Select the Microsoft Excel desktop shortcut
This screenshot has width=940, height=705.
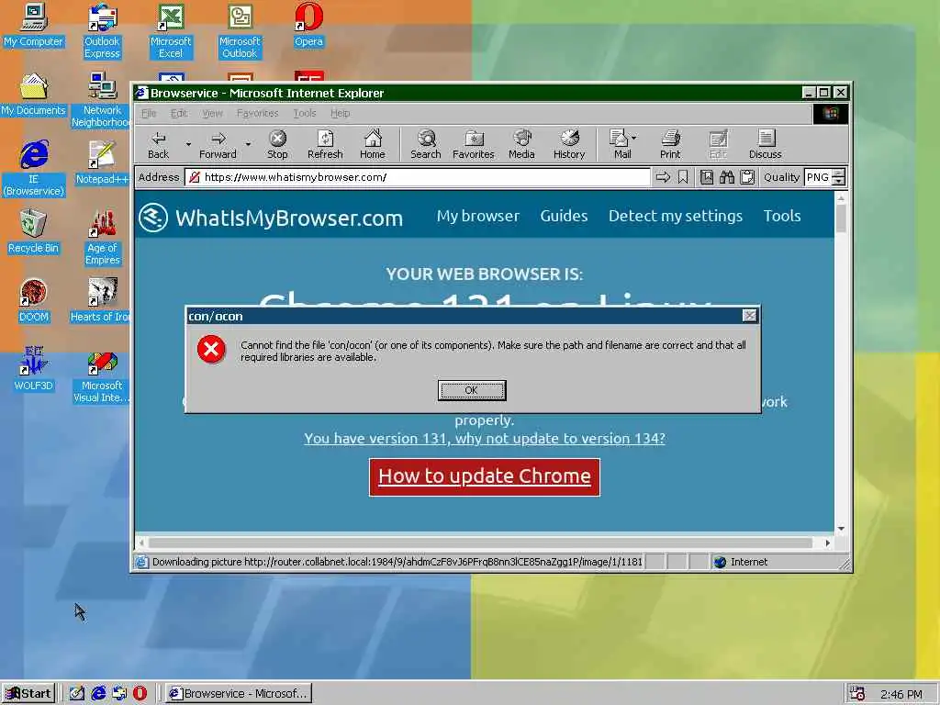[171, 31]
